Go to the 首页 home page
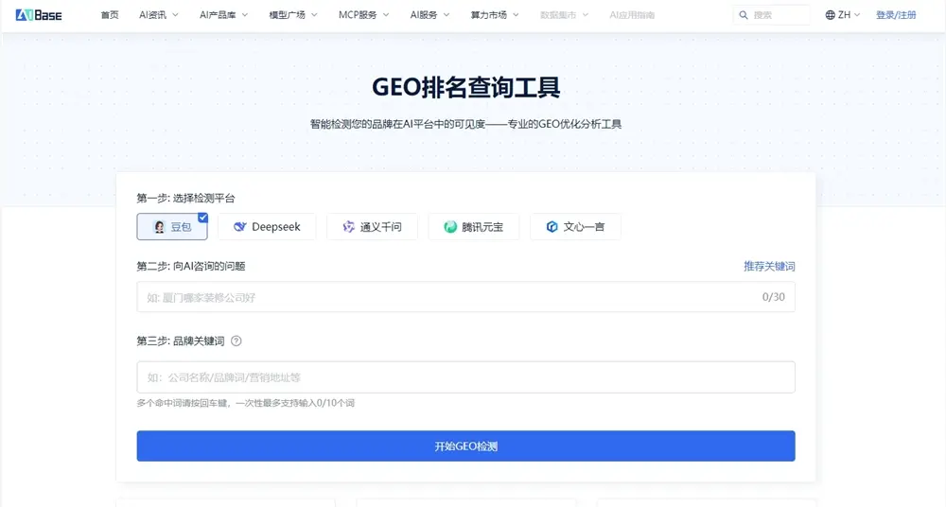 [x=110, y=15]
